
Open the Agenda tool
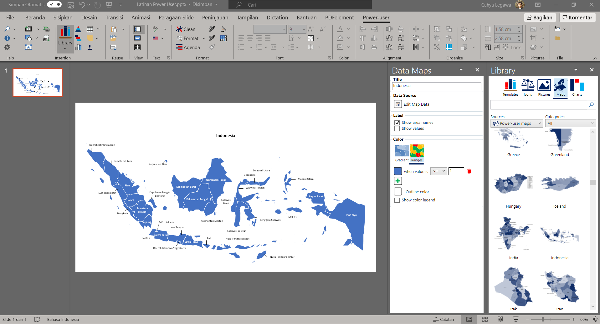point(188,48)
